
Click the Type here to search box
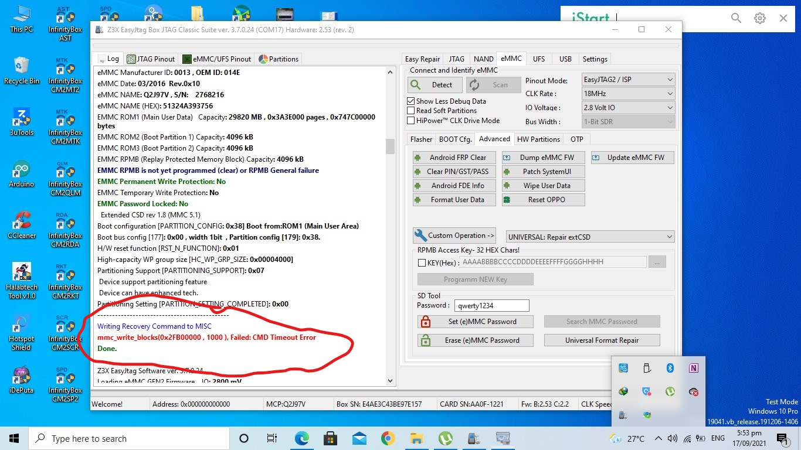click(129, 438)
